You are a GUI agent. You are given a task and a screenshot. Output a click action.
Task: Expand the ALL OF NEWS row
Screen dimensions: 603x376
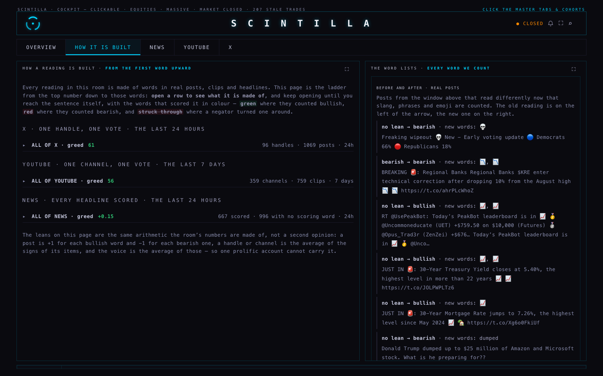[188, 216]
